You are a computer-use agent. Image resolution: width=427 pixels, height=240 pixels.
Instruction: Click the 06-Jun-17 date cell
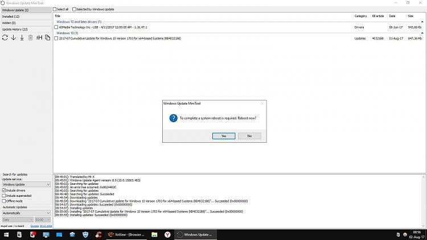396,27
